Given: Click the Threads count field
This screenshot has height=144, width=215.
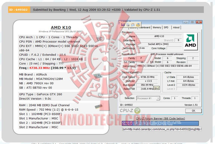Looking at the screenshot, I should click(x=195, y=98).
